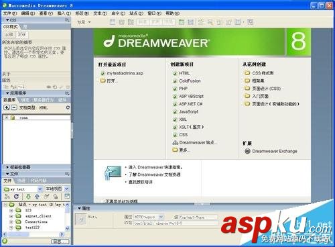Tick the don't show again checkbox
The image size is (335, 247).
coord(103,201)
